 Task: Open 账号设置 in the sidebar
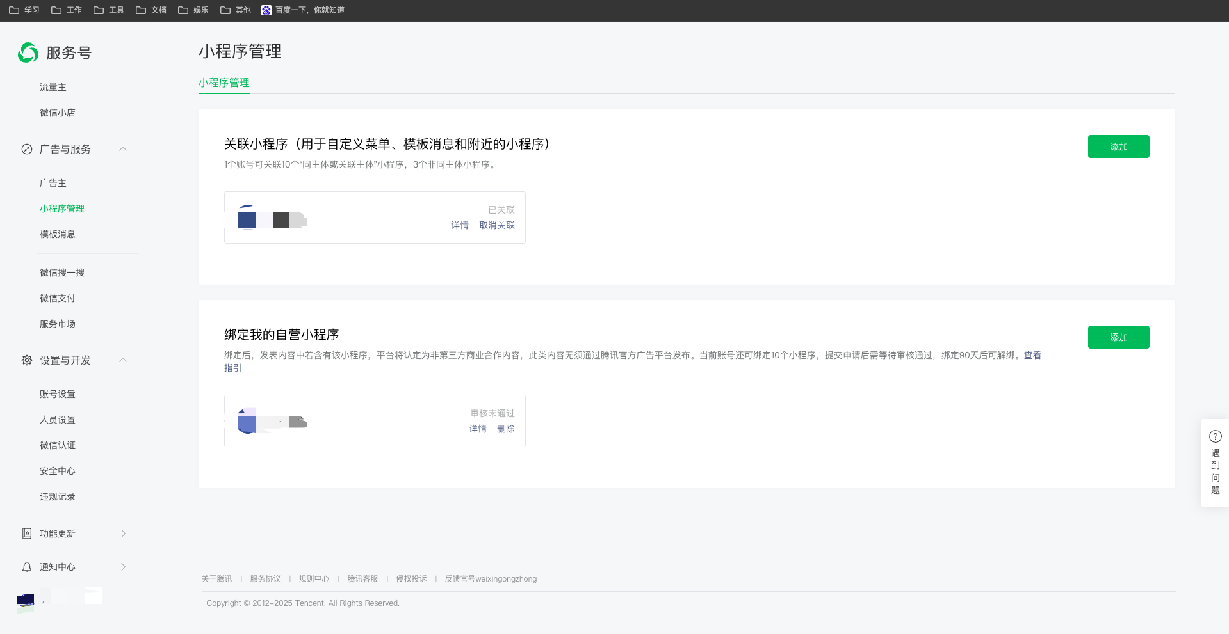tap(58, 394)
